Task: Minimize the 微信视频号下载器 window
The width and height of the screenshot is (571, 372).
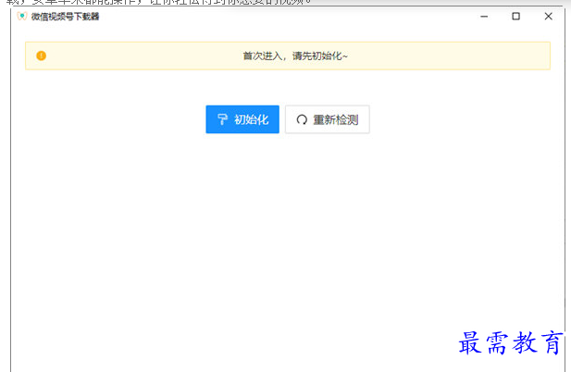Action: coord(484,17)
